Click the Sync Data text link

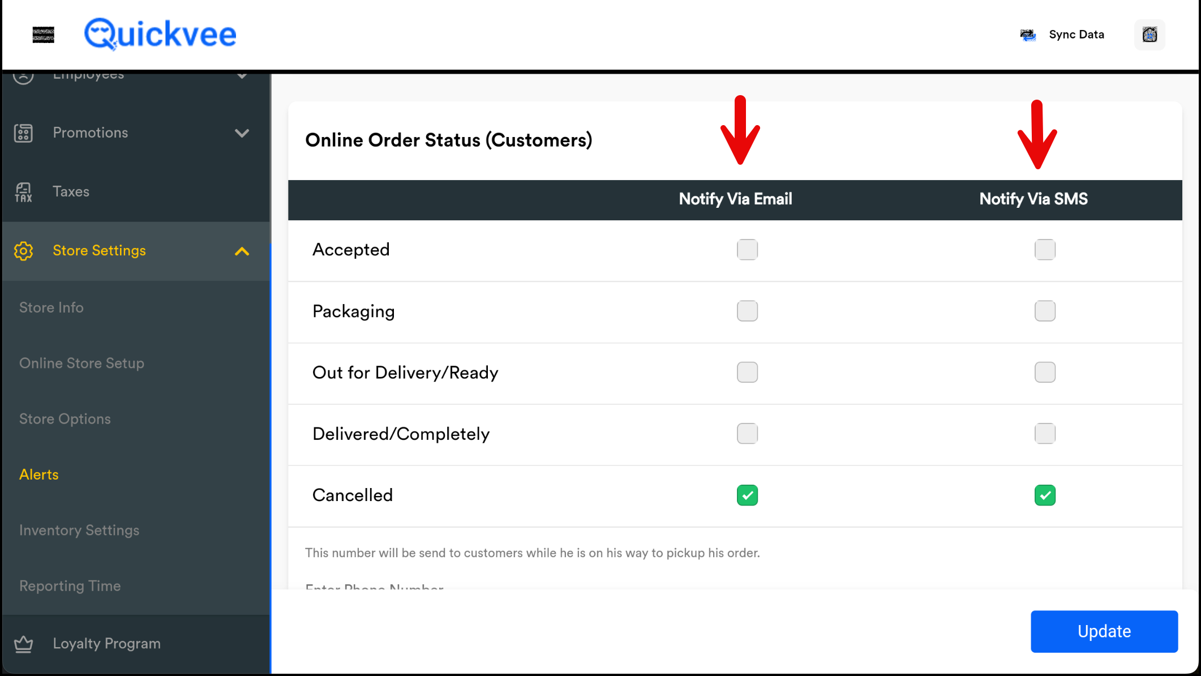(x=1076, y=35)
